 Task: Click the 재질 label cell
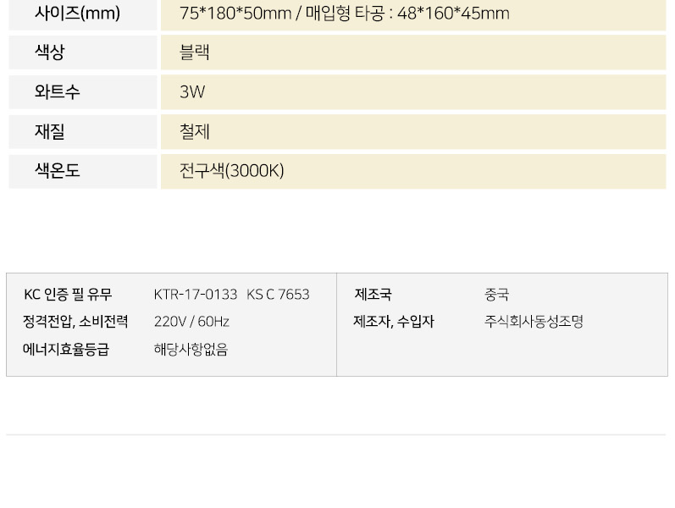pyautogui.click(x=83, y=132)
